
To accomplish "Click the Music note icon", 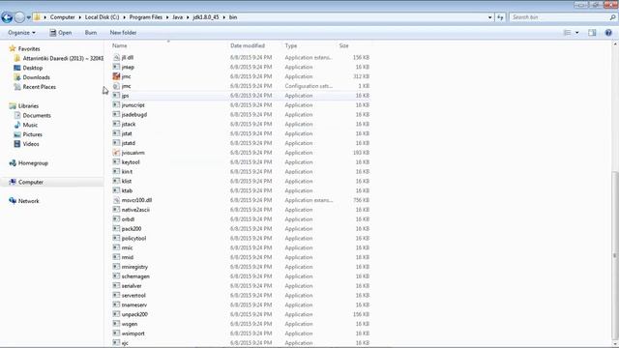I will click(x=17, y=125).
